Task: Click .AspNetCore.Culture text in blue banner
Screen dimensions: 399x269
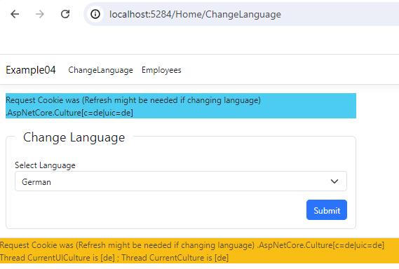Action: click(x=69, y=113)
